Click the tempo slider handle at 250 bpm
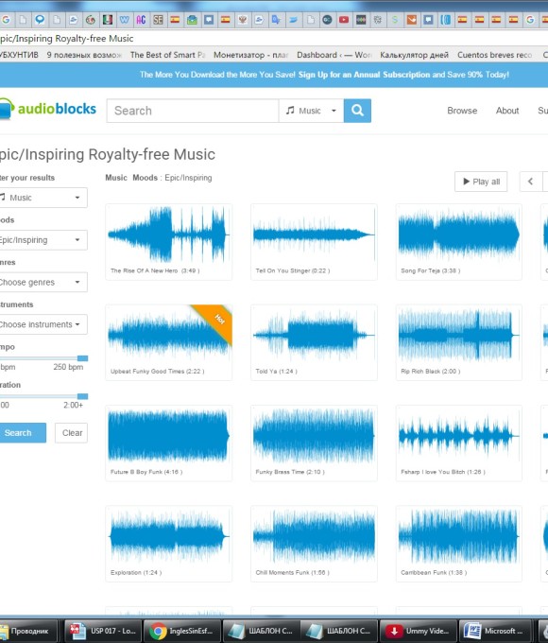The height and width of the screenshot is (643, 548). pos(82,358)
